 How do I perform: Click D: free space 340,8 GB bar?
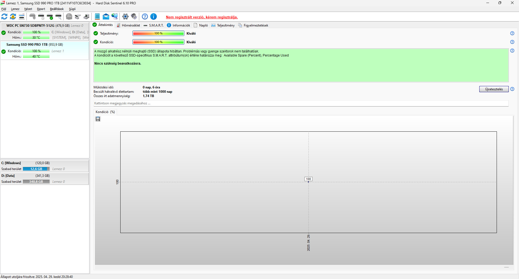(x=36, y=182)
